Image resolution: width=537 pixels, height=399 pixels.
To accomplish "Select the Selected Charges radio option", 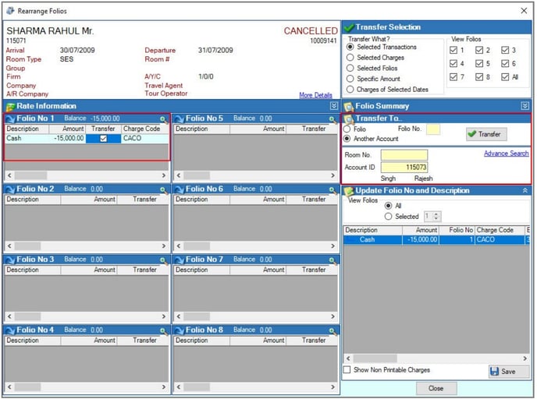I will tap(350, 58).
